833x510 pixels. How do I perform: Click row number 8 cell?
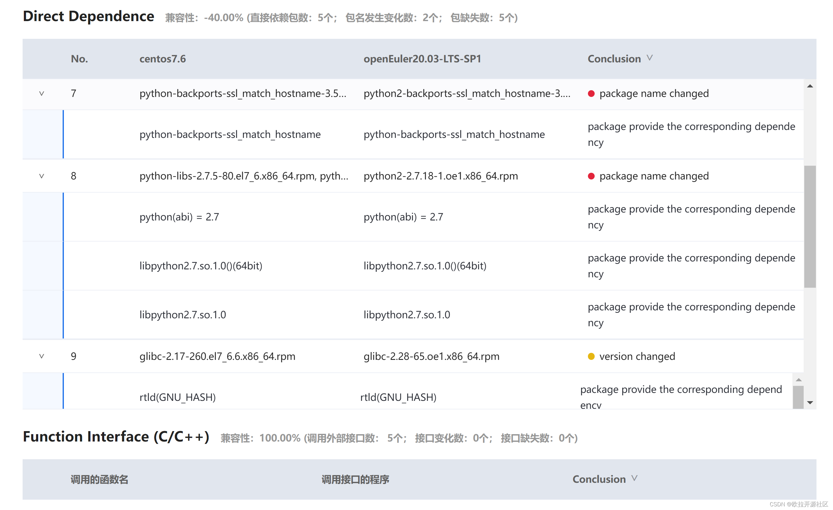(x=73, y=176)
